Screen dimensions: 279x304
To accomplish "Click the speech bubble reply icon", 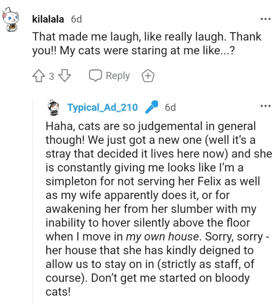I will (x=96, y=76).
